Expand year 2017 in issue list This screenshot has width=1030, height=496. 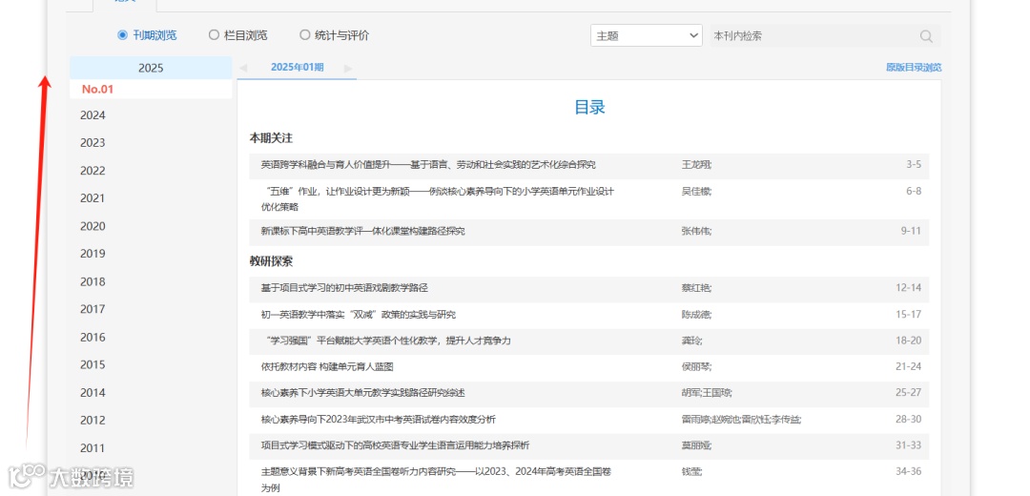coord(93,309)
